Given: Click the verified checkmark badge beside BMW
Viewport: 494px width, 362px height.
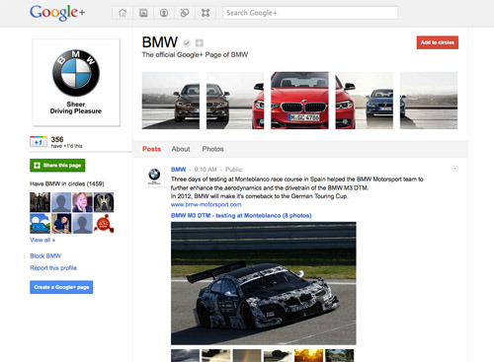Looking at the screenshot, I should point(187,42).
